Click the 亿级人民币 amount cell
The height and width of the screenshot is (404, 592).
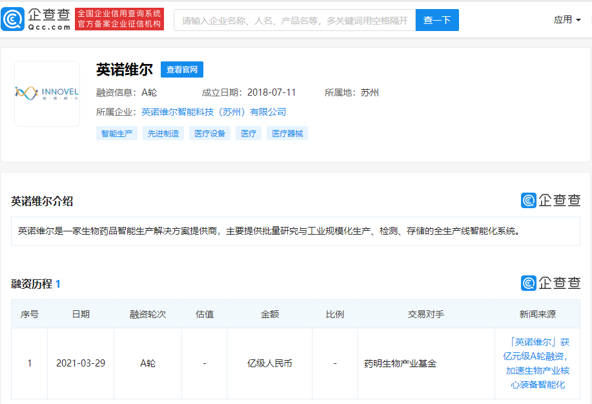coord(270,363)
